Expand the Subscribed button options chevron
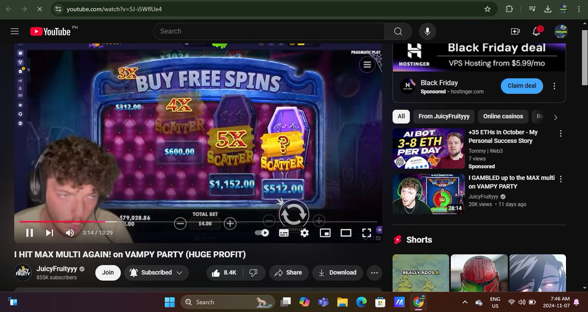The height and width of the screenshot is (312, 588). click(180, 272)
